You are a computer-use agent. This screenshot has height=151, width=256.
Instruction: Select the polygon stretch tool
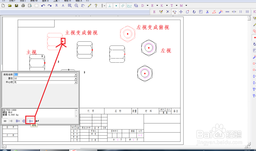pyautogui.click(x=187, y=12)
